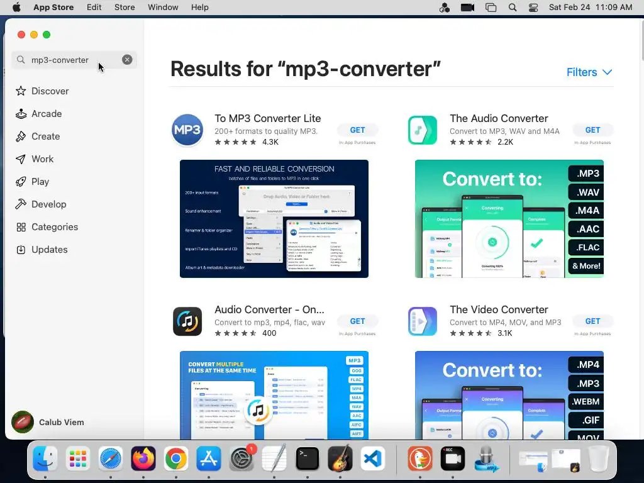The height and width of the screenshot is (483, 644).
Task: Open To MP3 Converter Lite title link
Action: click(267, 118)
